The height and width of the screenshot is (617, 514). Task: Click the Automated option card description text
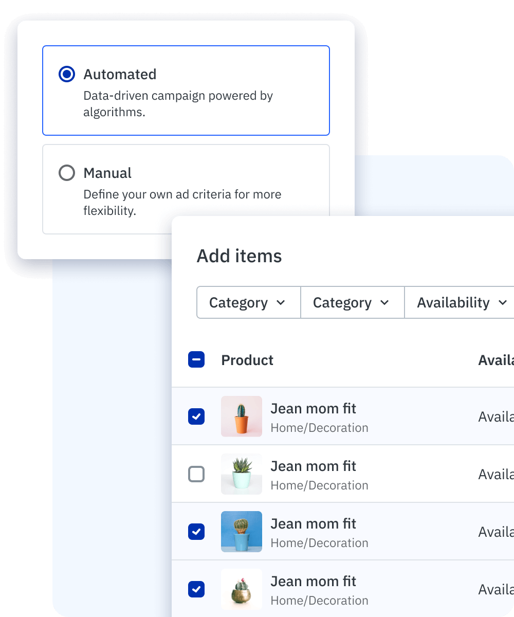point(178,104)
